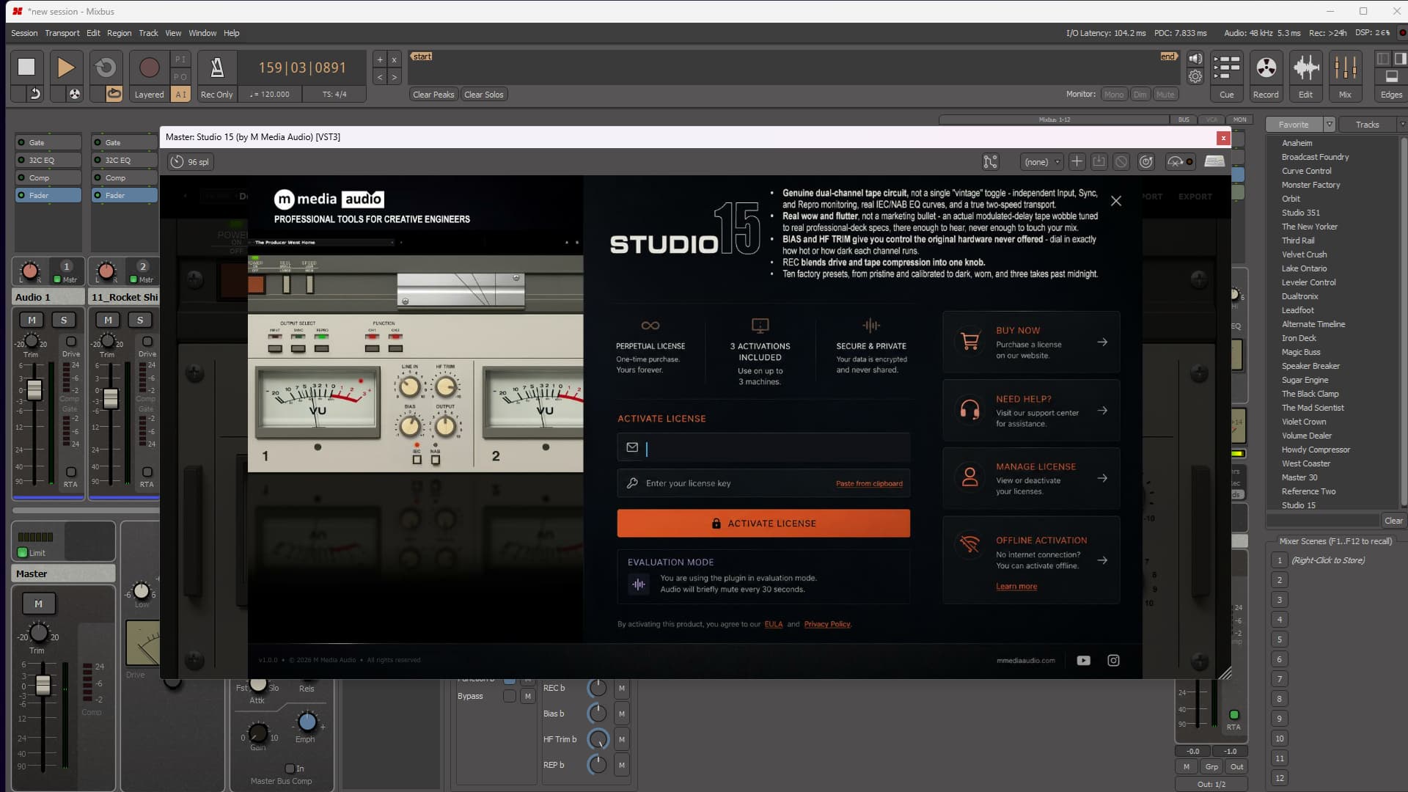Open the Session menu
The width and height of the screenshot is (1408, 792).
pos(24,33)
